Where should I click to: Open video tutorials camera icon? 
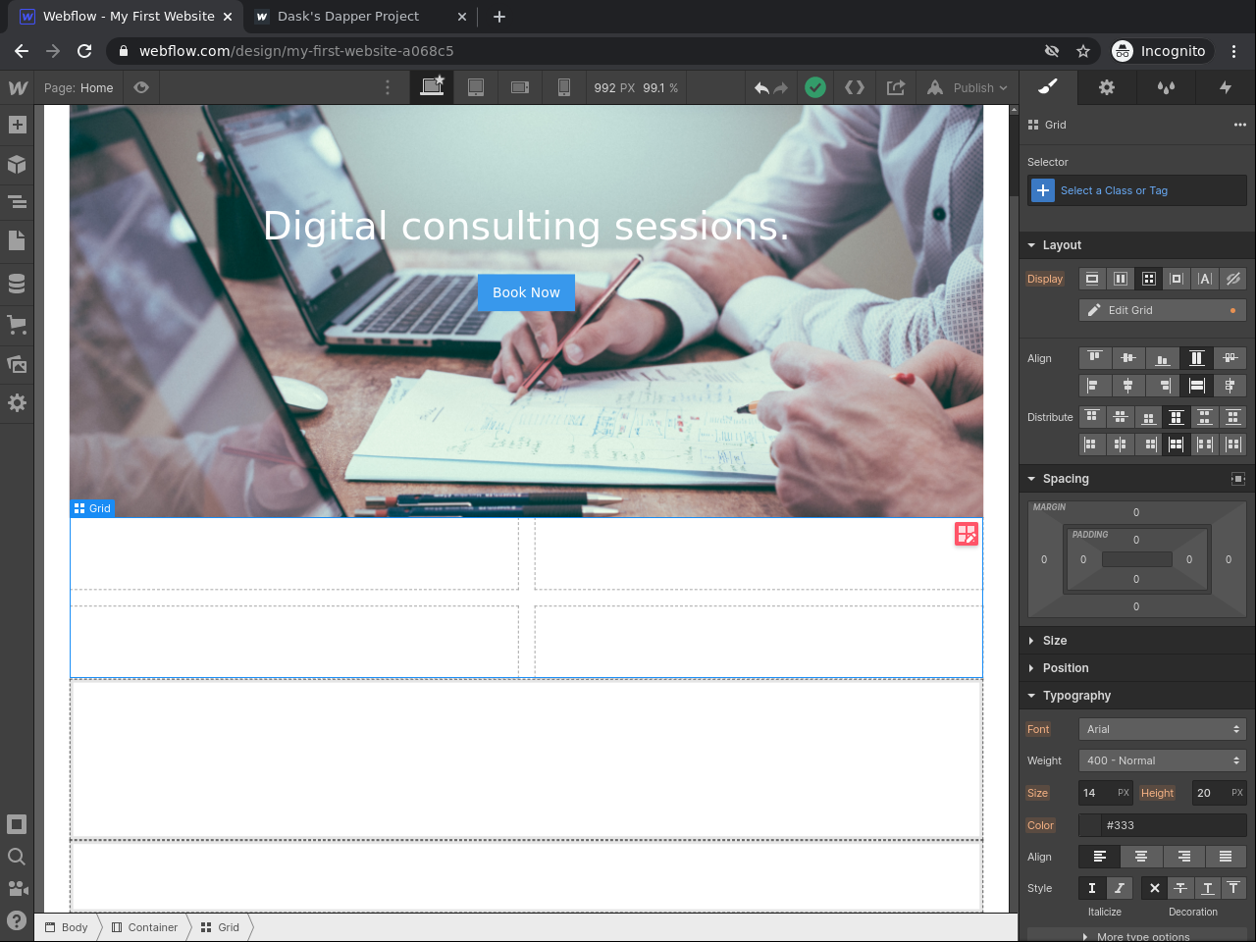[x=17, y=888]
